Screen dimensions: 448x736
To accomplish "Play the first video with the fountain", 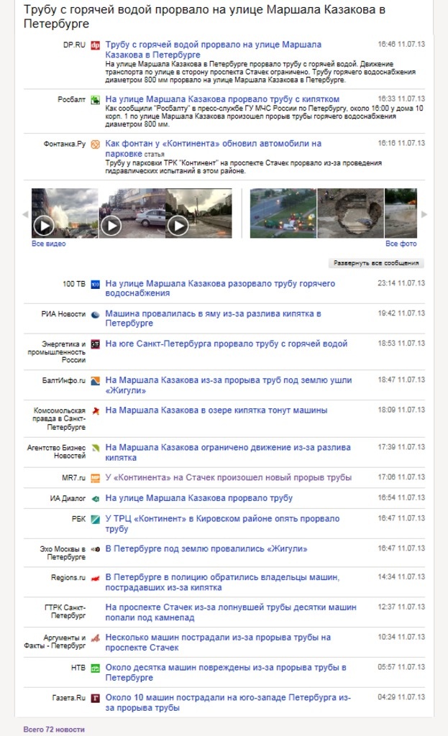I will (x=44, y=226).
